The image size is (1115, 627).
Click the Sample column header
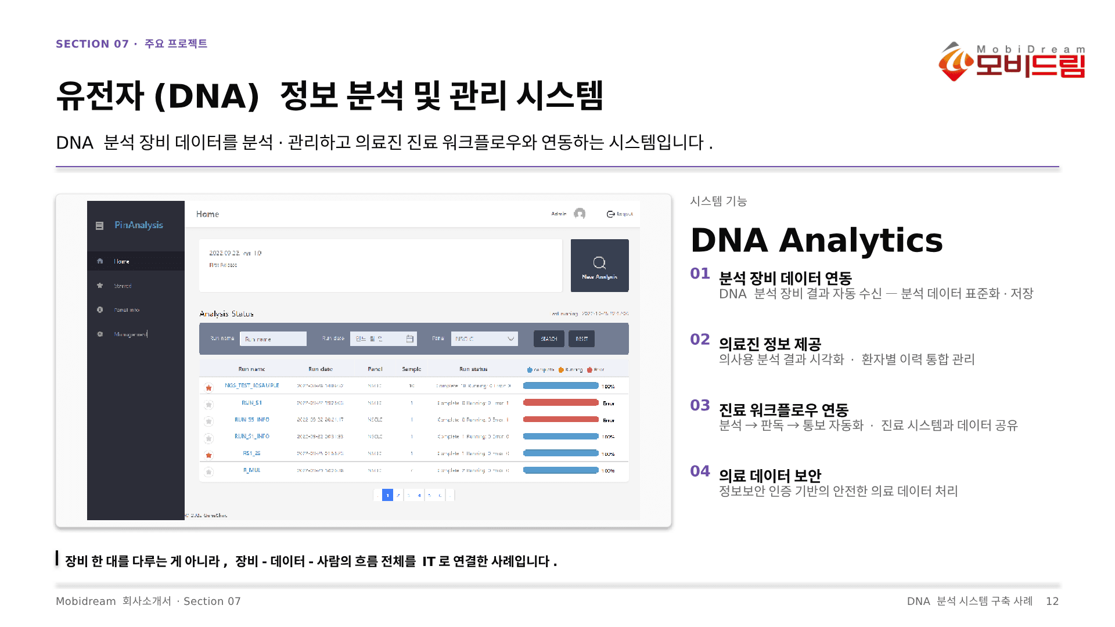click(412, 369)
